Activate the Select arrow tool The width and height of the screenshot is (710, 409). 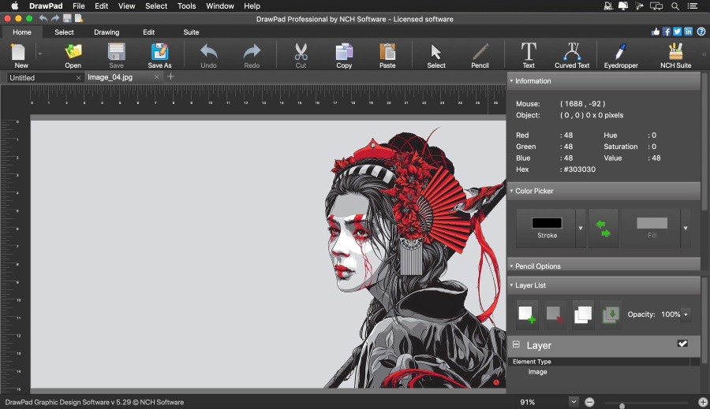[x=436, y=55]
